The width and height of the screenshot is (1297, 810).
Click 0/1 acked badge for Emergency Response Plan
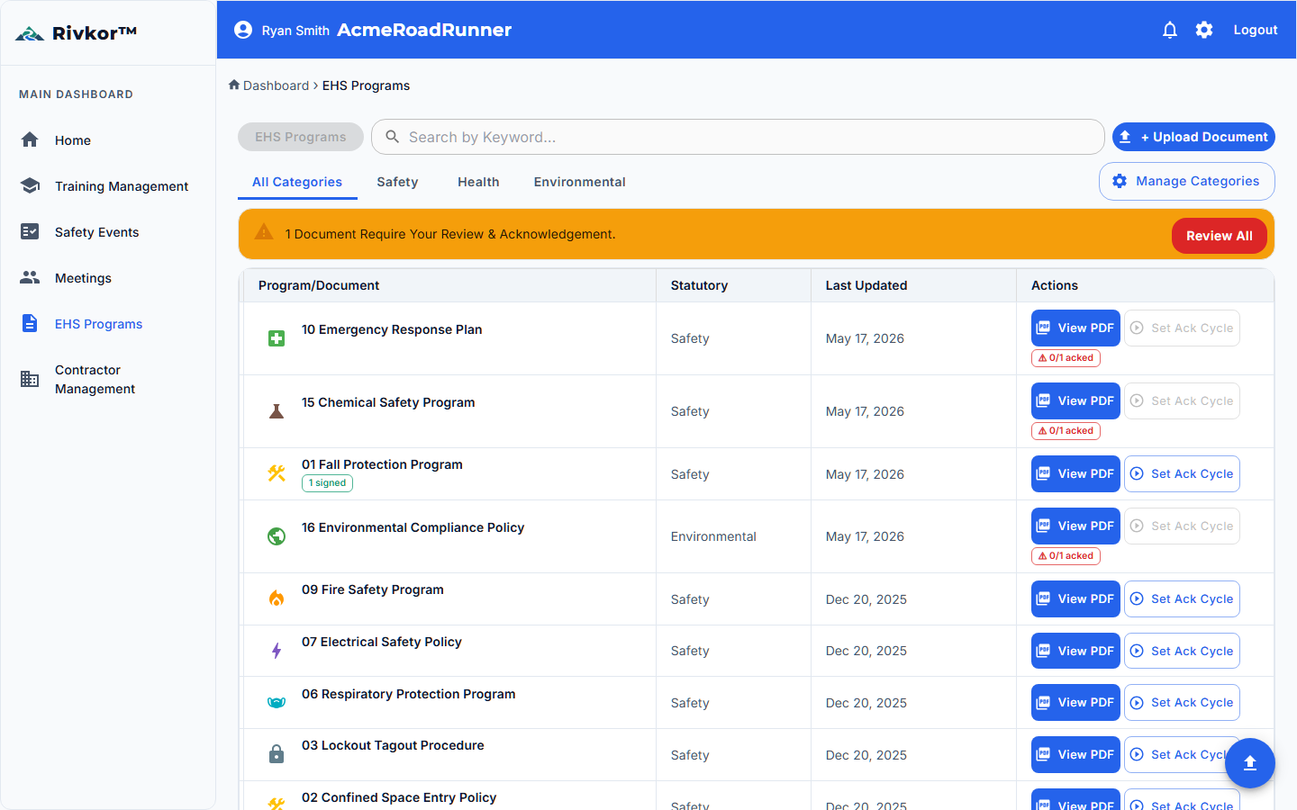tap(1066, 358)
